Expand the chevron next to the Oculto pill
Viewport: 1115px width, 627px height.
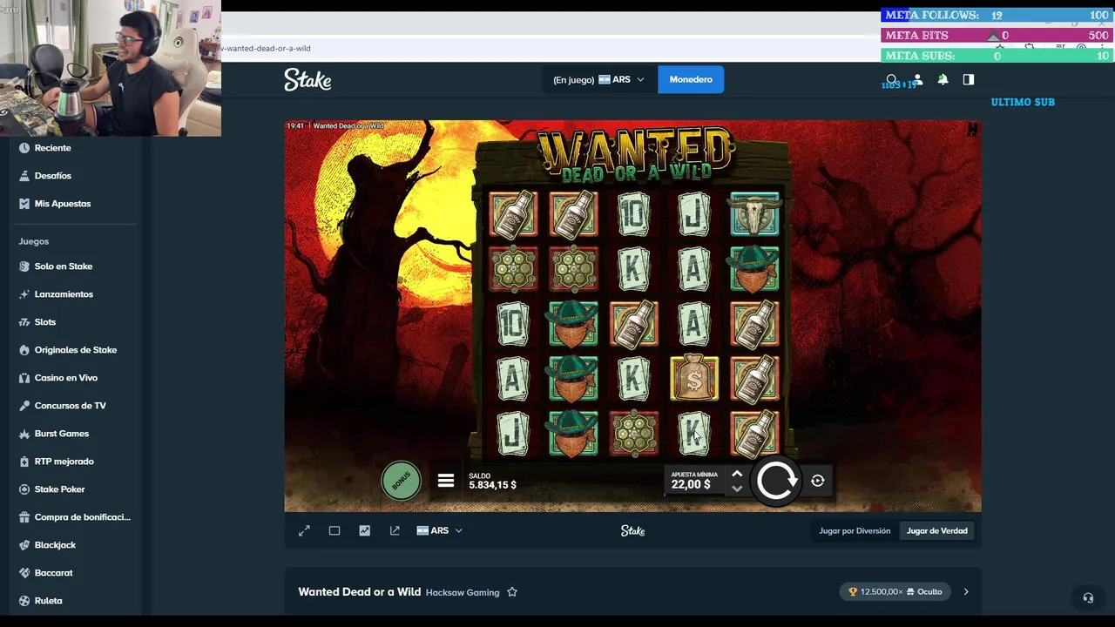(x=965, y=592)
